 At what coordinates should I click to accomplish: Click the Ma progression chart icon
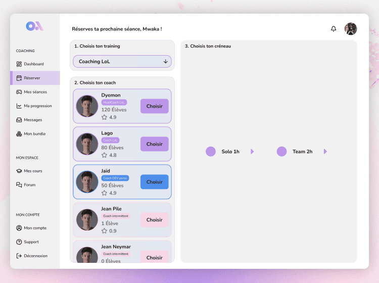(x=19, y=106)
